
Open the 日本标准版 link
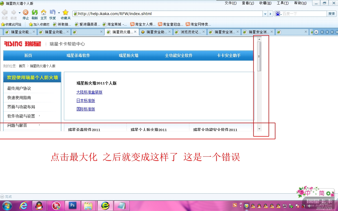86,101
